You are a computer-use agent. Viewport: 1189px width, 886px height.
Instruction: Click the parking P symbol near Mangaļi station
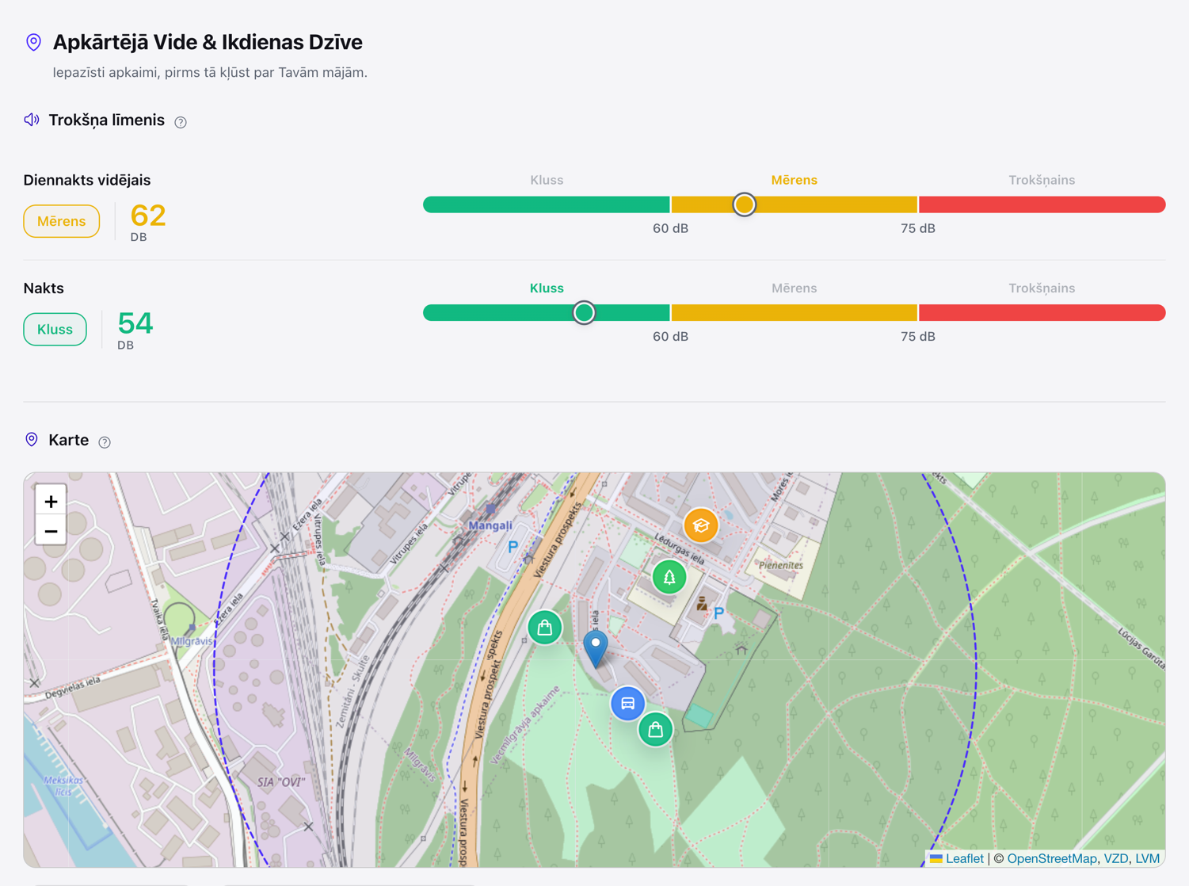pos(513,546)
